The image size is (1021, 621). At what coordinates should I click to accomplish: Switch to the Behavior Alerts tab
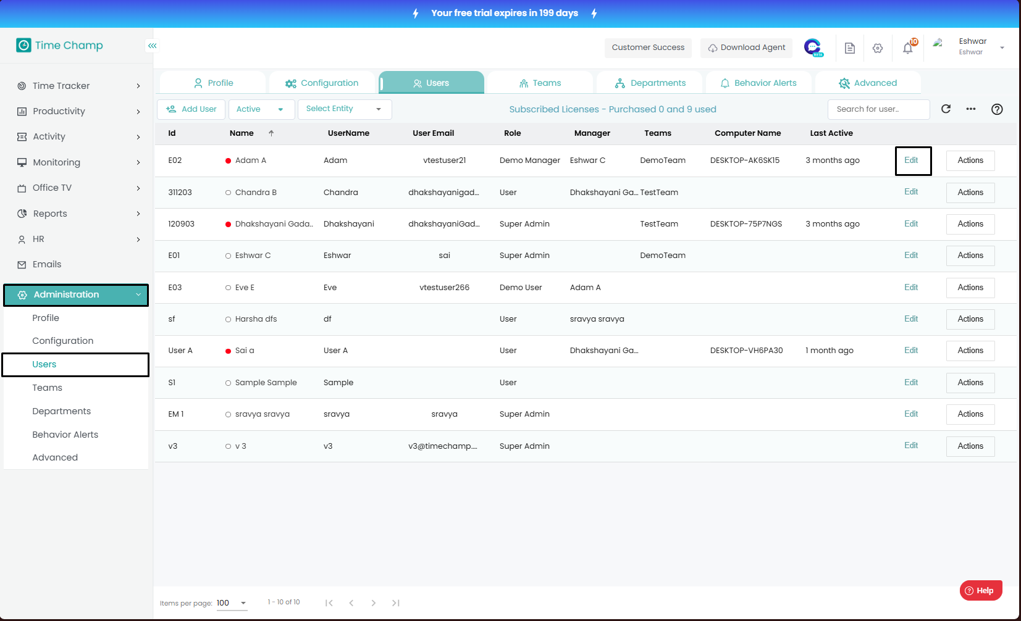coord(758,83)
